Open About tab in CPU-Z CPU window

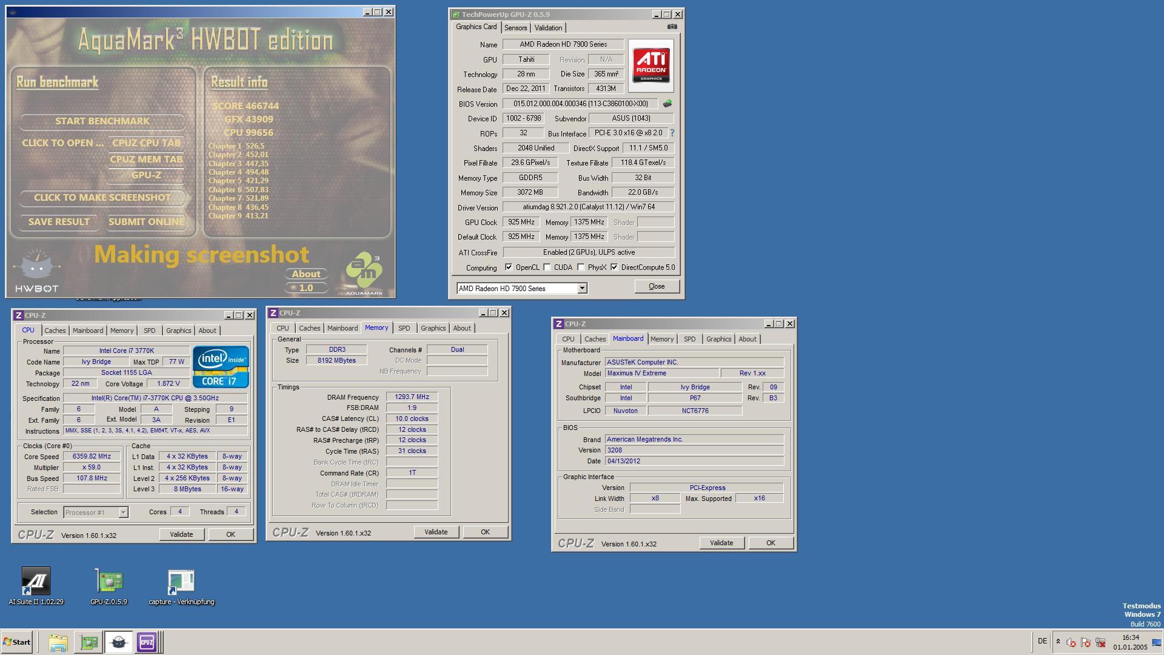pos(207,331)
